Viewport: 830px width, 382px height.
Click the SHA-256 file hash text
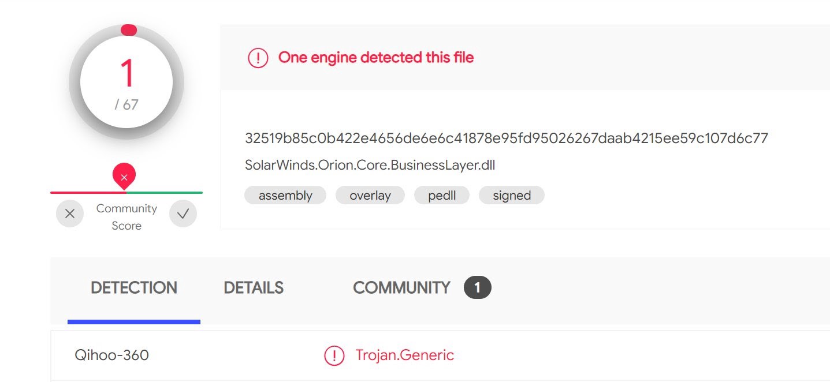point(507,138)
